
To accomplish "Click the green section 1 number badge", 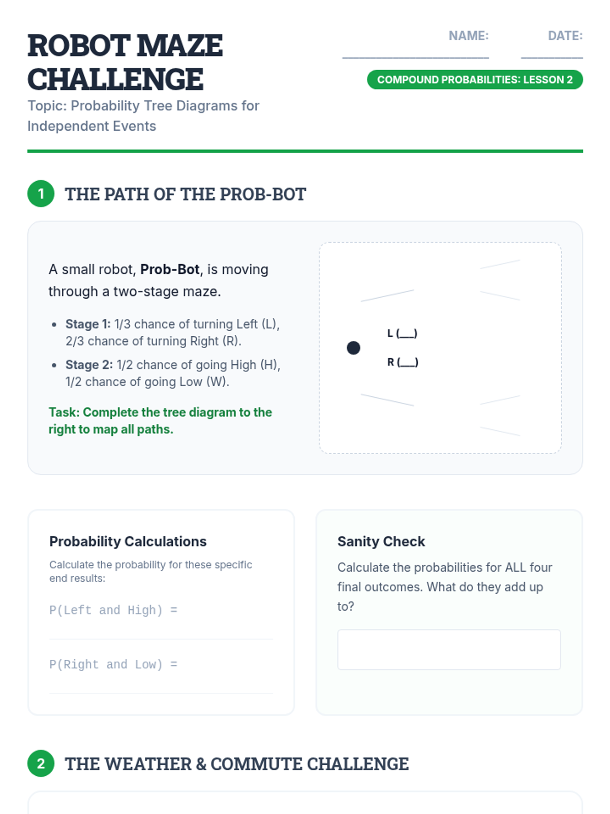I will (41, 194).
